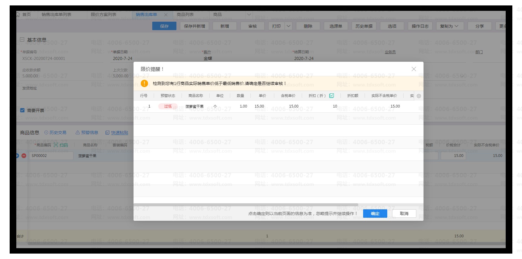
Task: Click the dialog's horizontal scrollbar
Action: pyautogui.click(x=246, y=205)
